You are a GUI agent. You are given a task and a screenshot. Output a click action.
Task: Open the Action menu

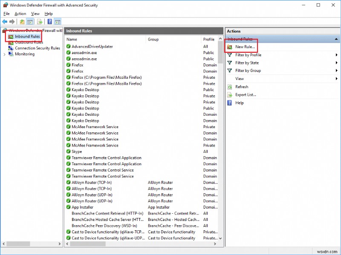click(x=20, y=13)
